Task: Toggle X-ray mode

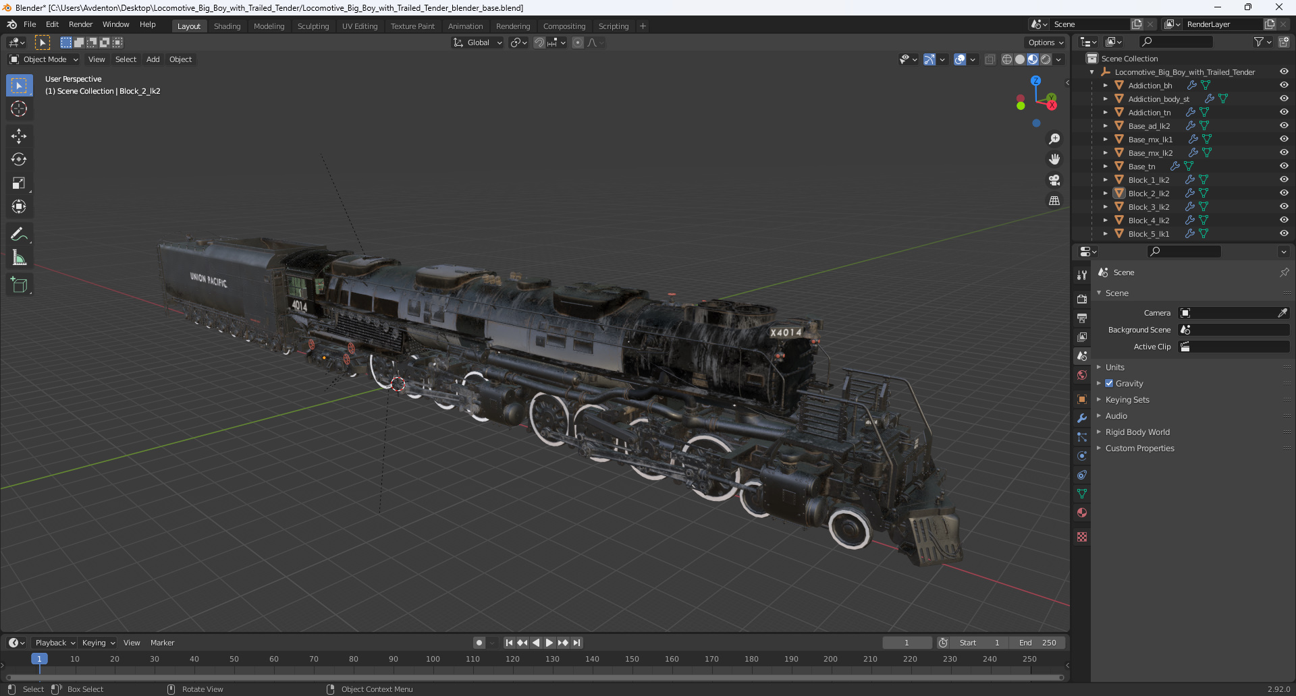Action: (990, 59)
